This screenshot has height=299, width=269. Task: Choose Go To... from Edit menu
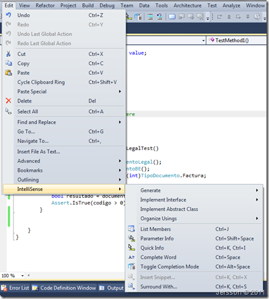pyautogui.click(x=64, y=132)
